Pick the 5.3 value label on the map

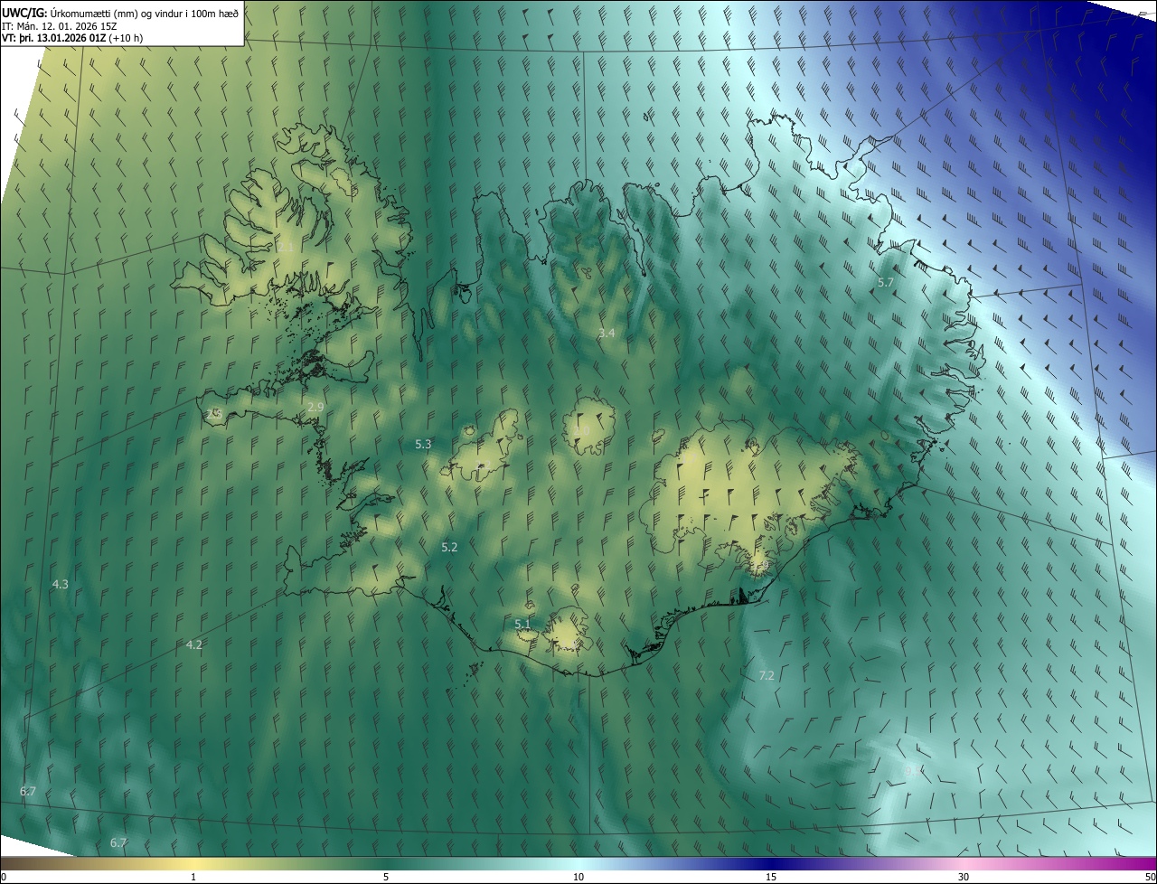click(423, 444)
